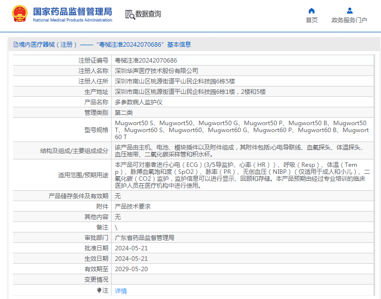Click the 注册证编号 row label
This screenshot has width=381, height=299.
pos(93,60)
